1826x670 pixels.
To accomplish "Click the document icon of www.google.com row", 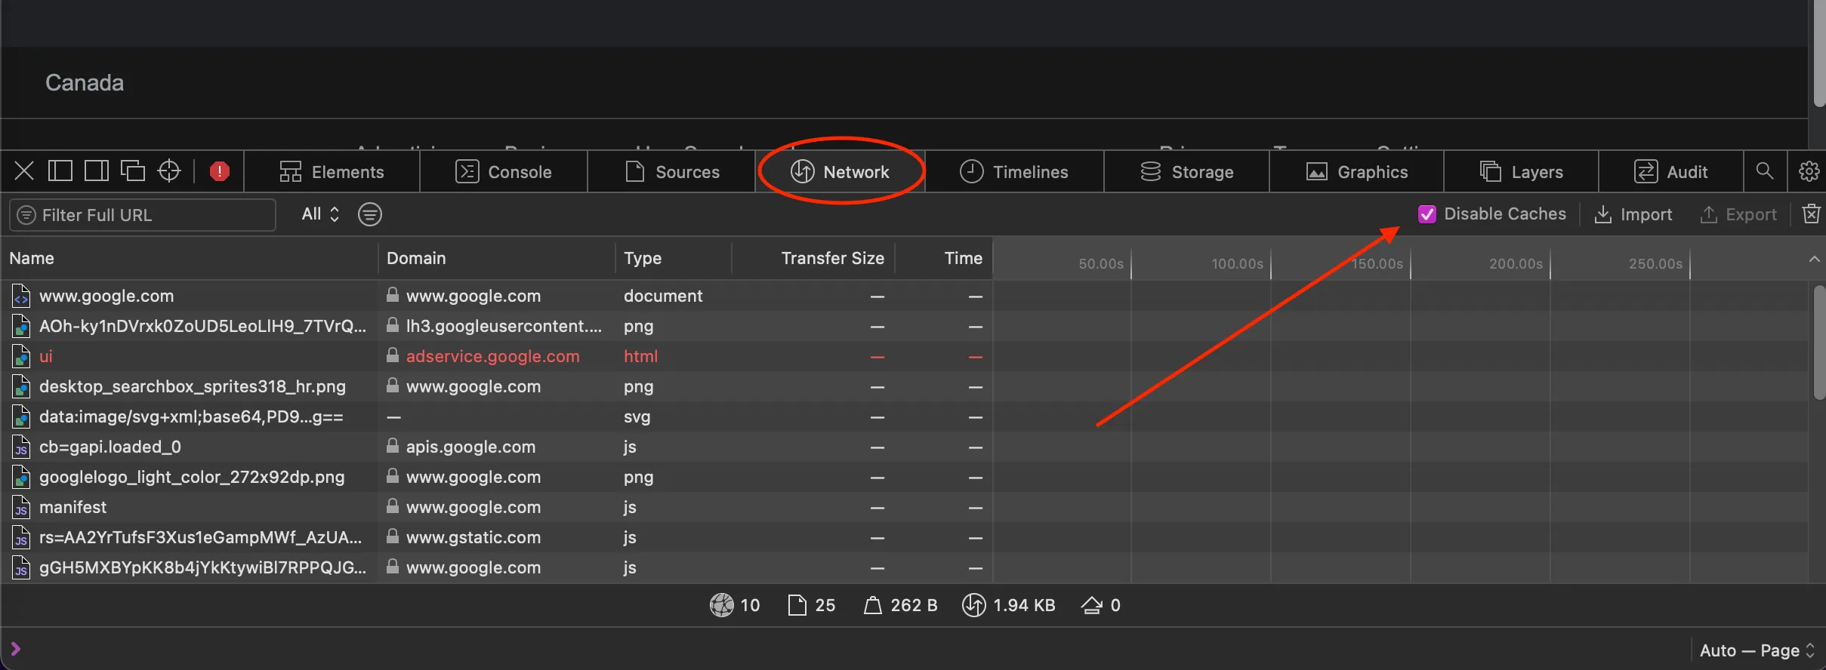I will click(21, 296).
